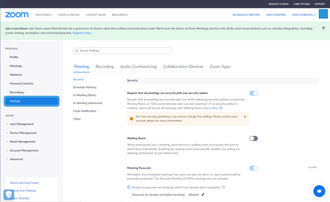Open Contact Sales page

96,15
